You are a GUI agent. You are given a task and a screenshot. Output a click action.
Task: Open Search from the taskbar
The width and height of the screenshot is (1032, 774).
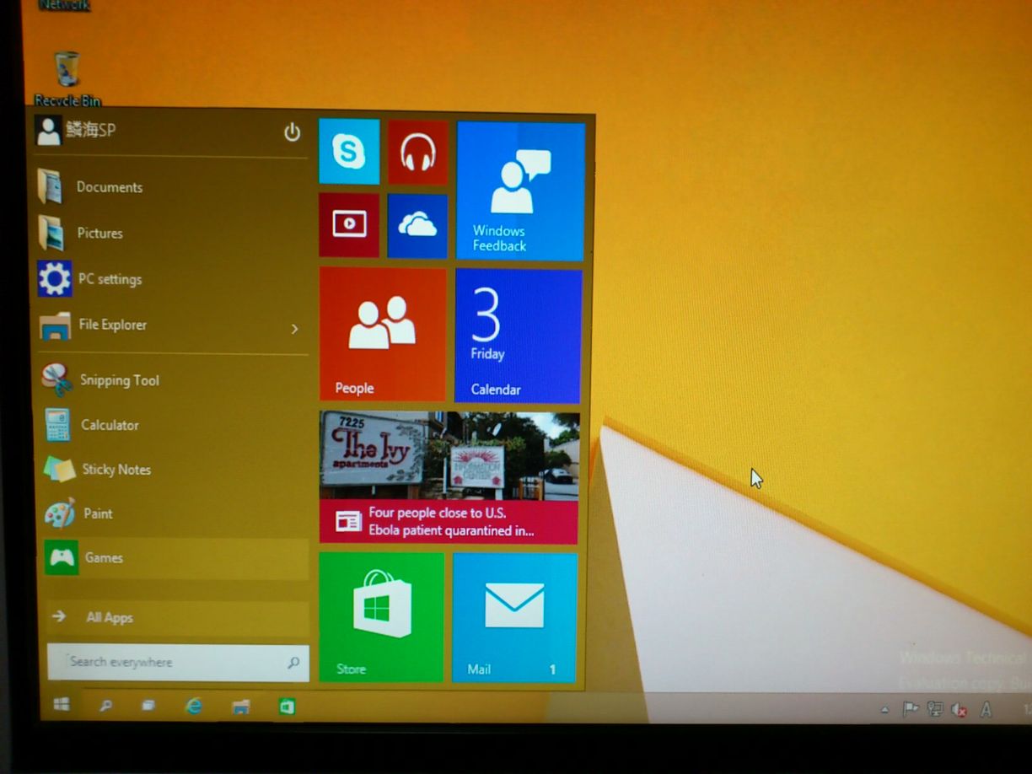(105, 706)
